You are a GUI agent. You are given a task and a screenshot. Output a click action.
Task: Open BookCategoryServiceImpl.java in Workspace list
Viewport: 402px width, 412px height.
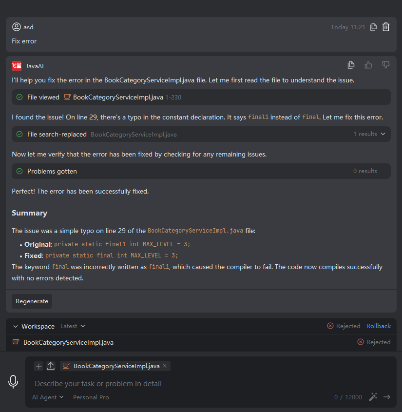68,342
